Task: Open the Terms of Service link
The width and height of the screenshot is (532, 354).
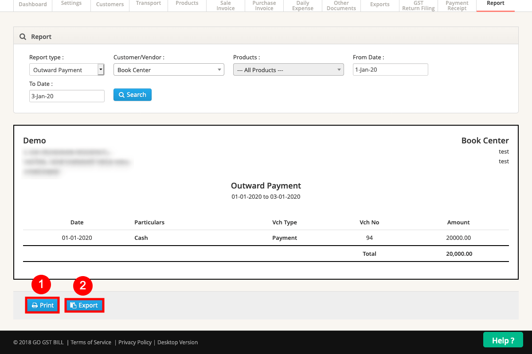Action: [x=91, y=342]
